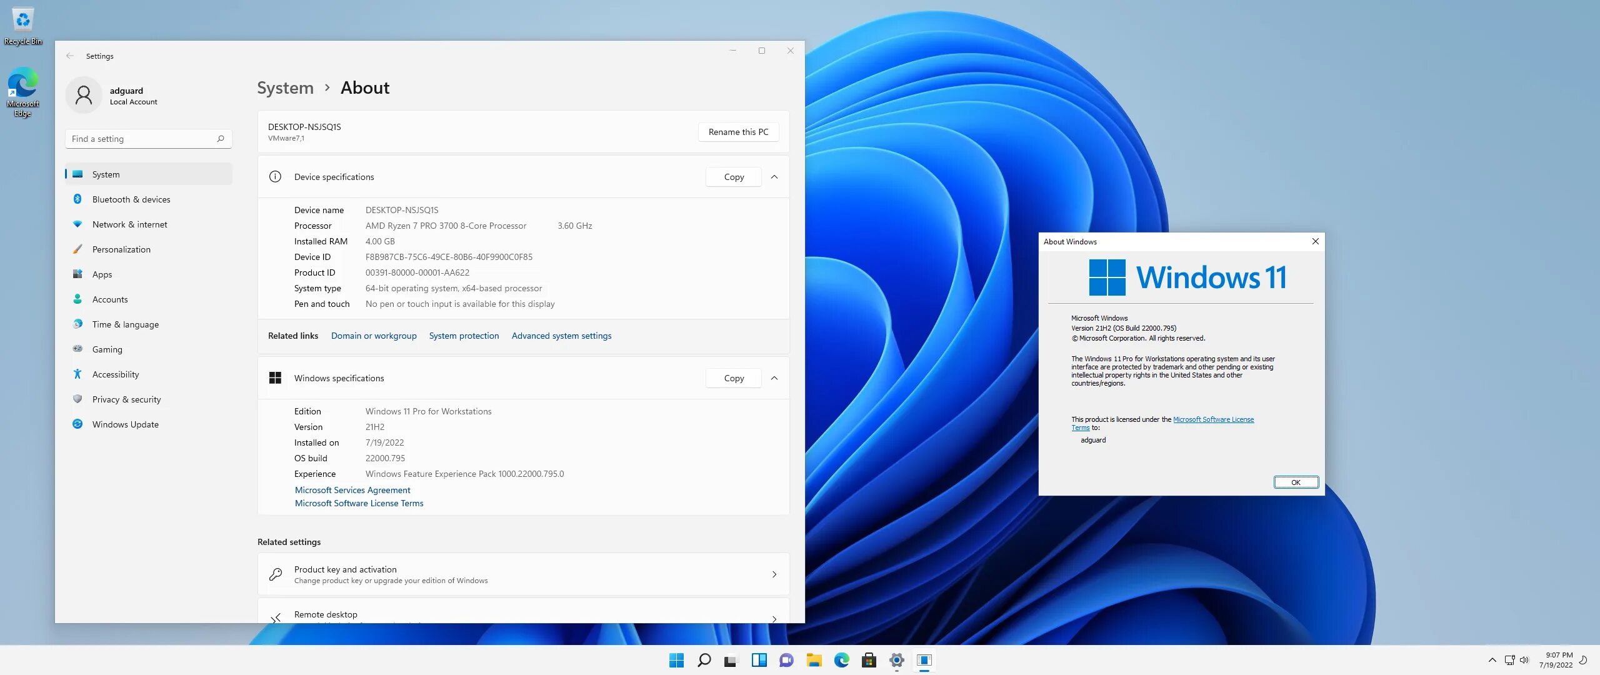This screenshot has width=1600, height=675.
Task: Open the Microsoft Store from the taskbar
Action: tap(869, 660)
